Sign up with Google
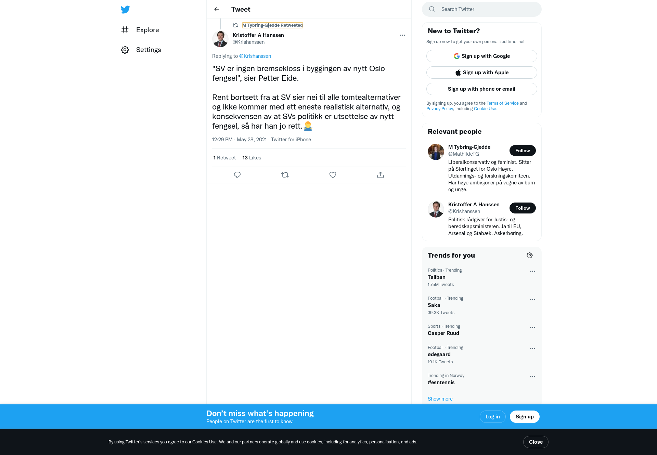Image resolution: width=657 pixels, height=455 pixels. [481, 56]
